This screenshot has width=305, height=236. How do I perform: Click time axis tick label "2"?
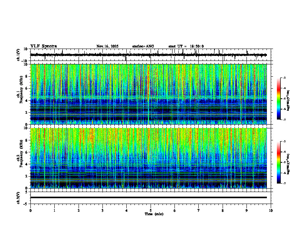pos(79,211)
